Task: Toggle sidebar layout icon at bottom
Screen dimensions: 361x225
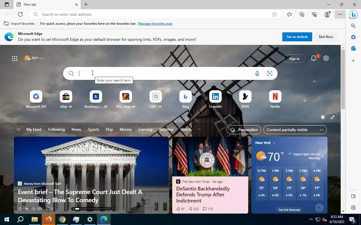Action: point(353,196)
